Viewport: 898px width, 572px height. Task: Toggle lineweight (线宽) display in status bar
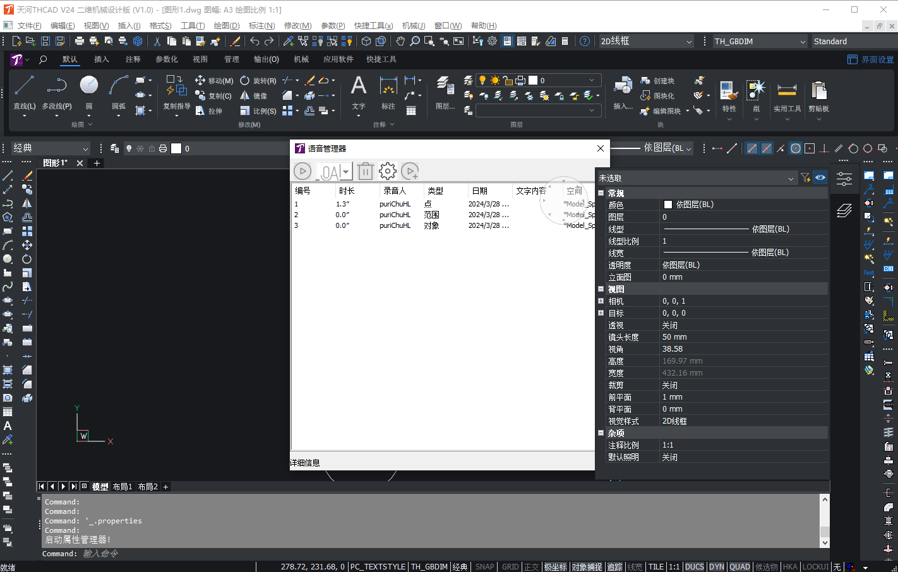tap(635, 567)
